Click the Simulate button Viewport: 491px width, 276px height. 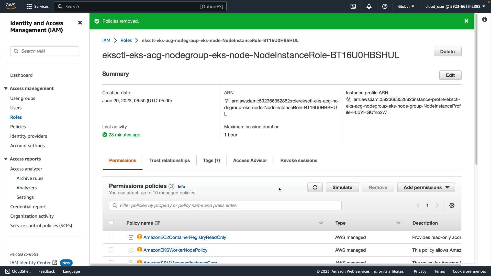tap(342, 187)
